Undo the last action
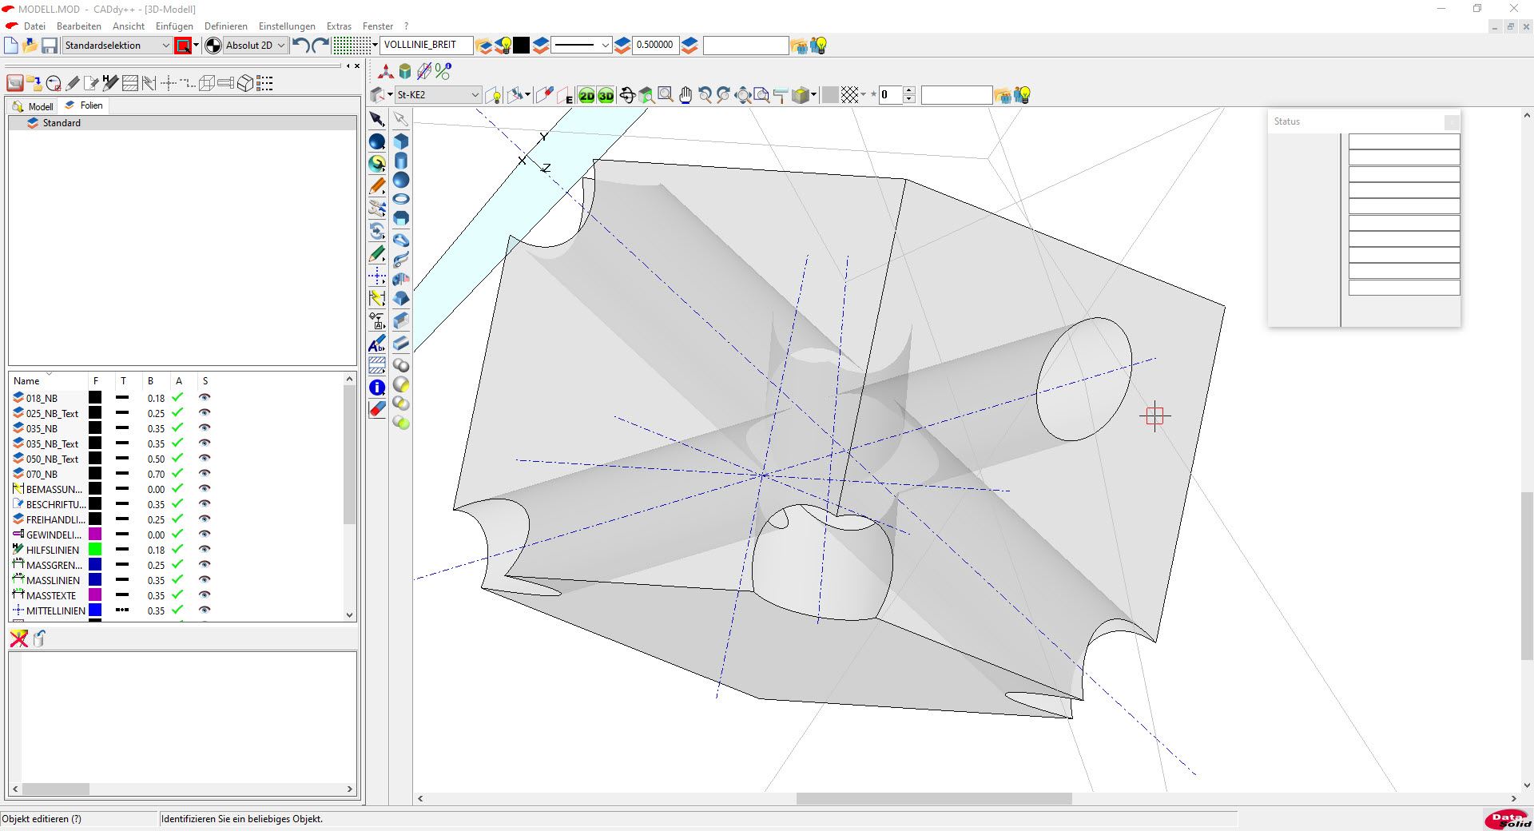Screen dimensions: 1534x831 [301, 46]
